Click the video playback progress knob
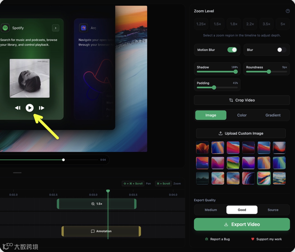295x252 pixels. pos(63,160)
